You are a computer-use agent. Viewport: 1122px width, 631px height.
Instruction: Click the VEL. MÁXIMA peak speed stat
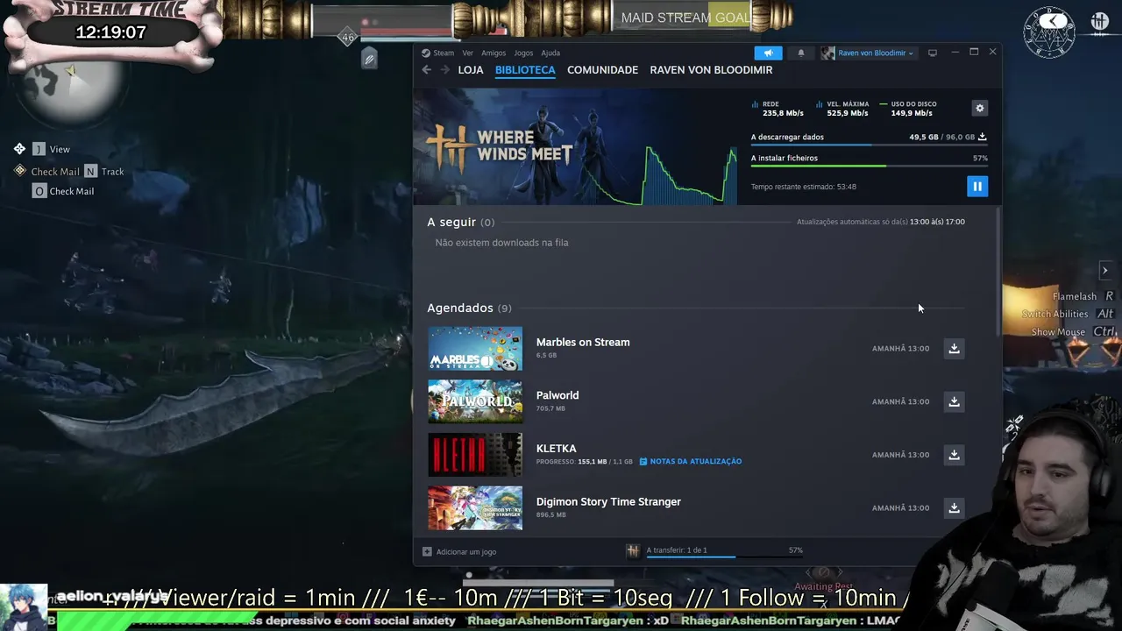[842, 109]
